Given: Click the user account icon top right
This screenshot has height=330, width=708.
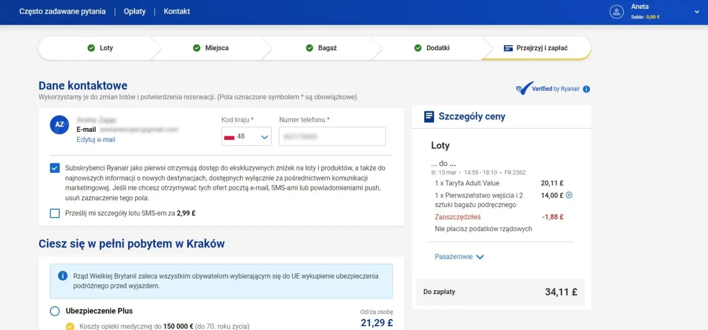Looking at the screenshot, I should (x=617, y=11).
